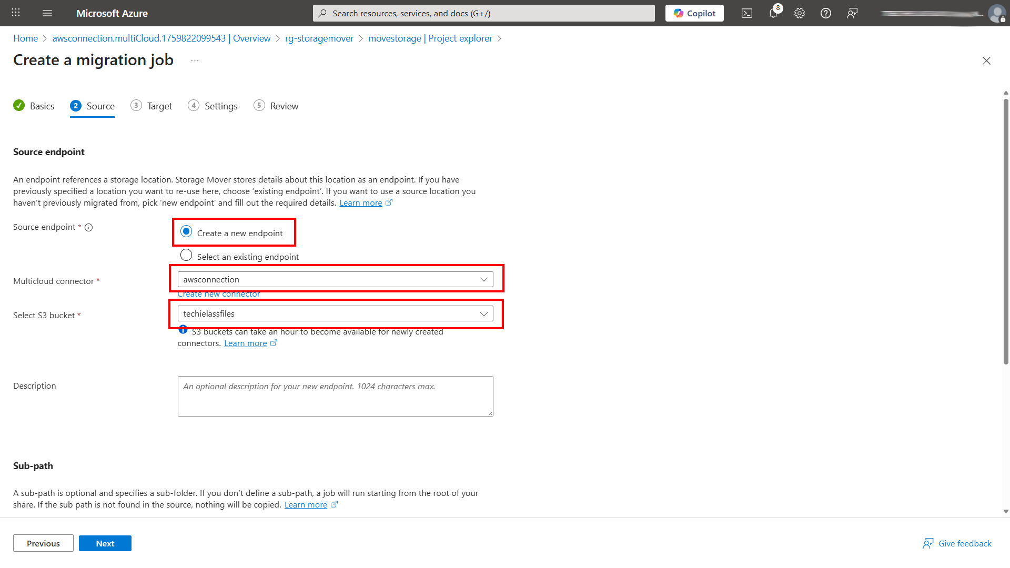Open the help and support question mark icon
This screenshot has width=1010, height=568.
point(825,13)
